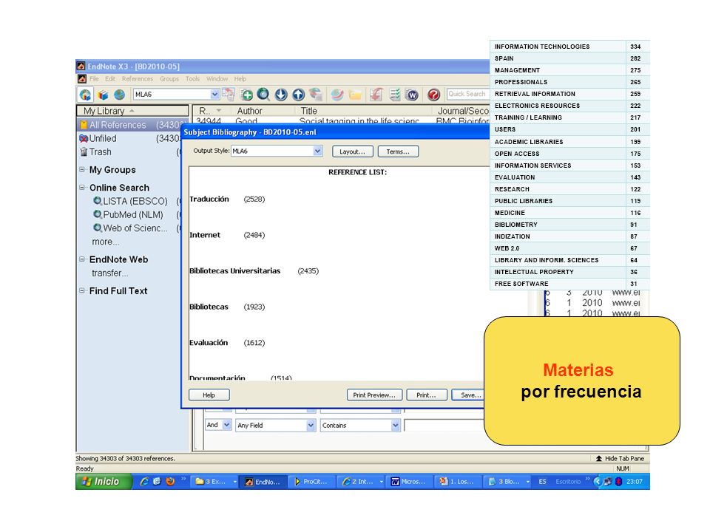This screenshot has height=532, width=710.
Task: Open the Groups menu
Action: (169, 79)
